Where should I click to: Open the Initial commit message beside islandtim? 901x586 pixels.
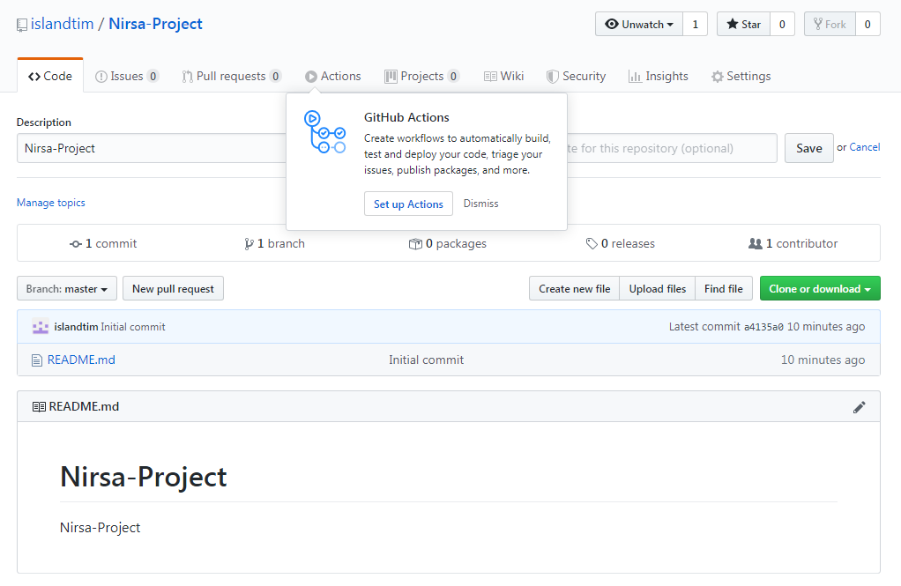point(133,326)
